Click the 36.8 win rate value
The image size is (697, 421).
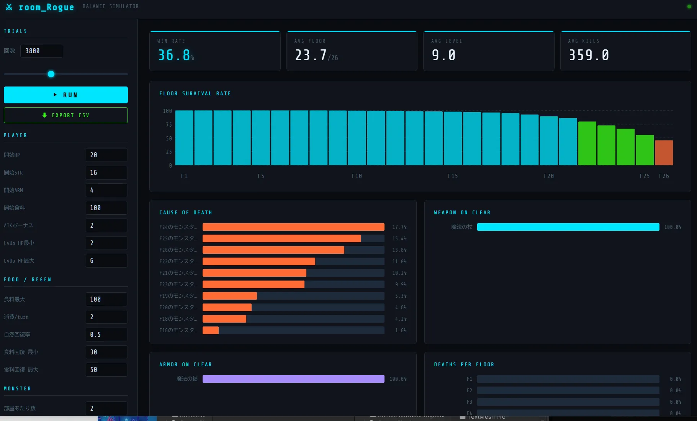[174, 55]
